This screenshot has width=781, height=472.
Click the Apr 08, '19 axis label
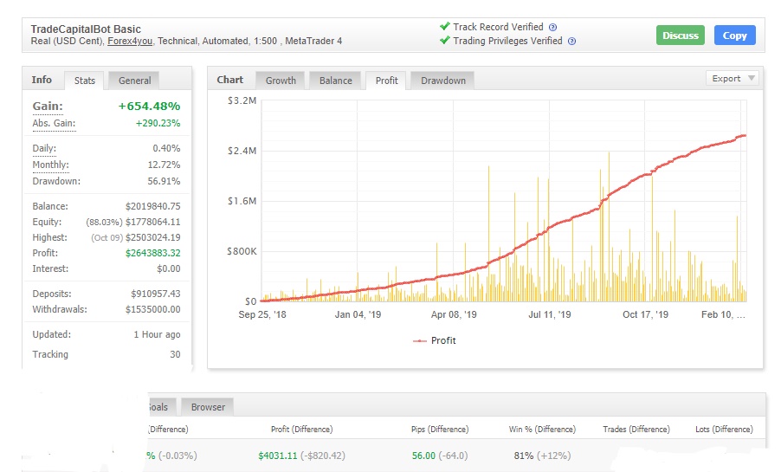click(453, 314)
